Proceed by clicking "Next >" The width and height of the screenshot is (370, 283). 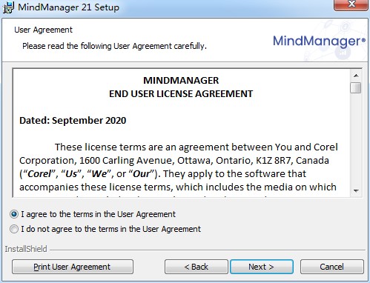click(x=262, y=267)
